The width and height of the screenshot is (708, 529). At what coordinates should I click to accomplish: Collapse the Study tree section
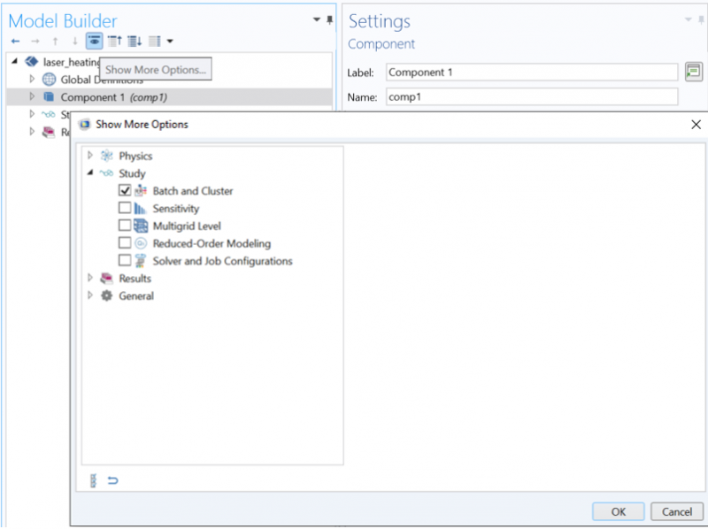pyautogui.click(x=89, y=173)
